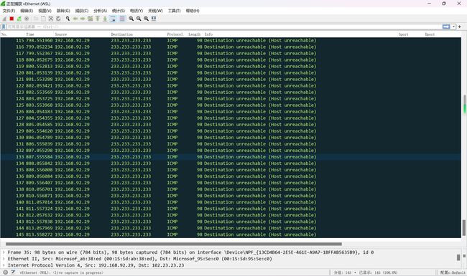Viewport: 467px width, 276px height.
Task: Open the display filter history dropdown
Action: pyautogui.click(x=453, y=27)
